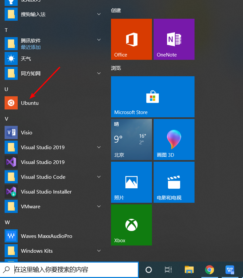The height and width of the screenshot is (278, 243).
Task: Click the taskbar search magnifier icon
Action: 6,270
